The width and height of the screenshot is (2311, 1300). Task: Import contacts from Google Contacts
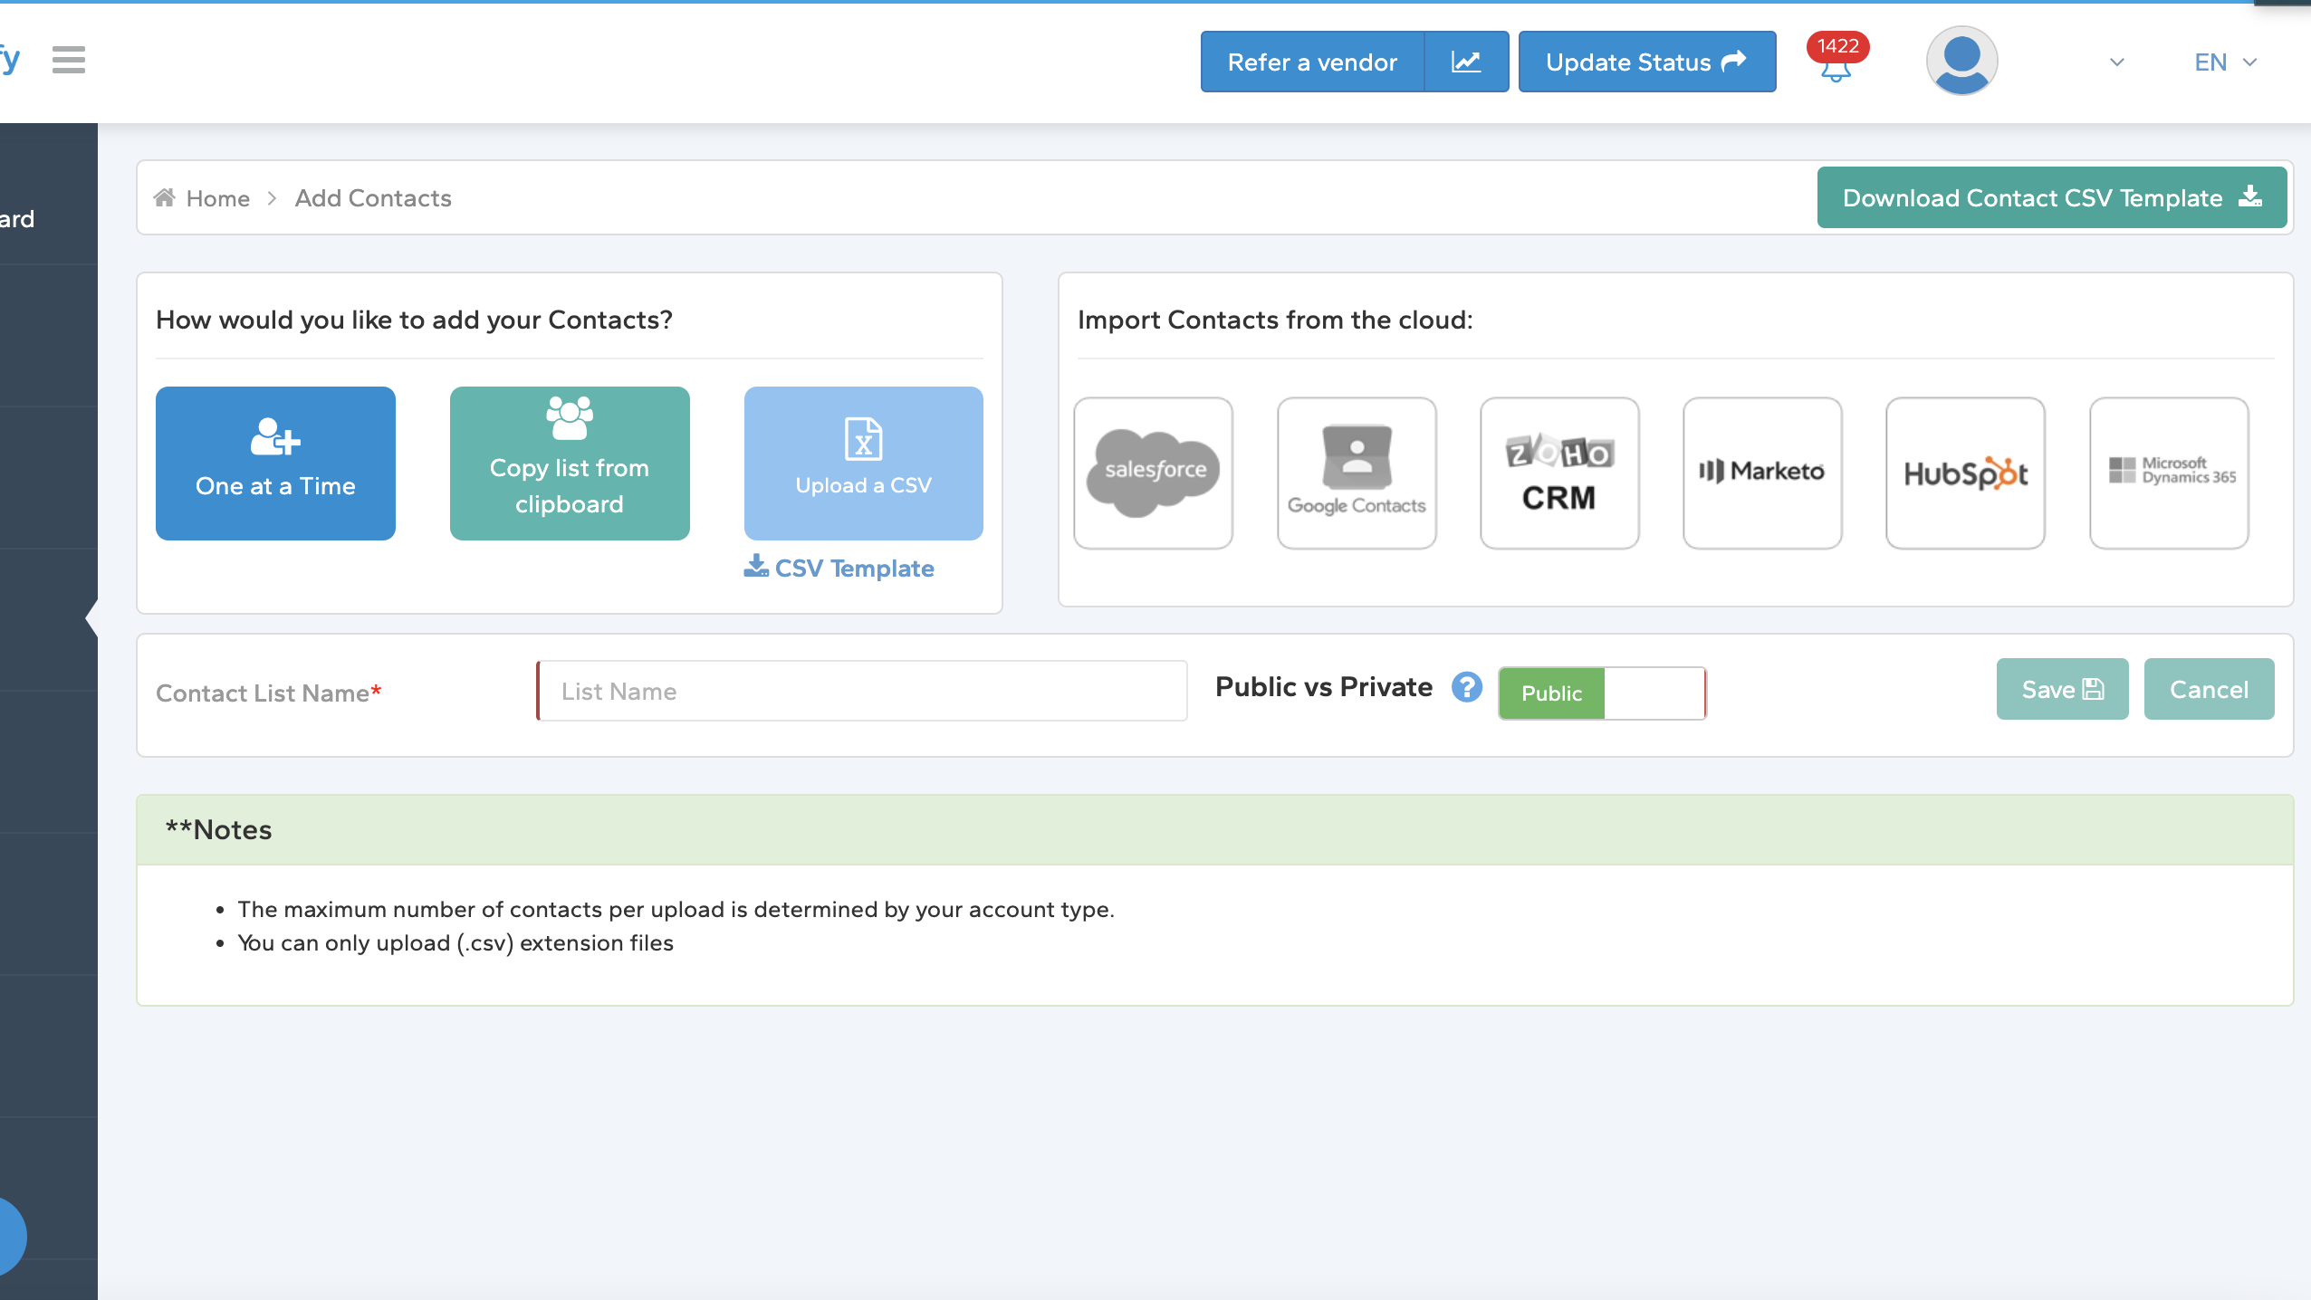point(1355,473)
